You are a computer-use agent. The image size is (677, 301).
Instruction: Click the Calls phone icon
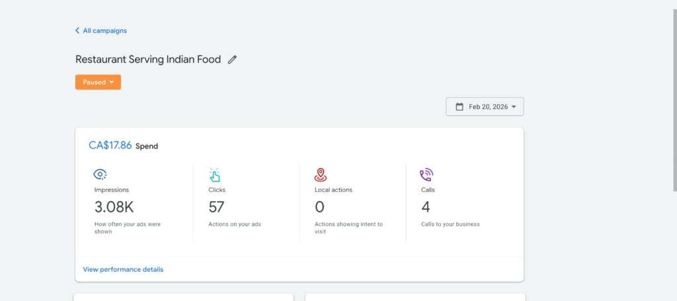426,175
